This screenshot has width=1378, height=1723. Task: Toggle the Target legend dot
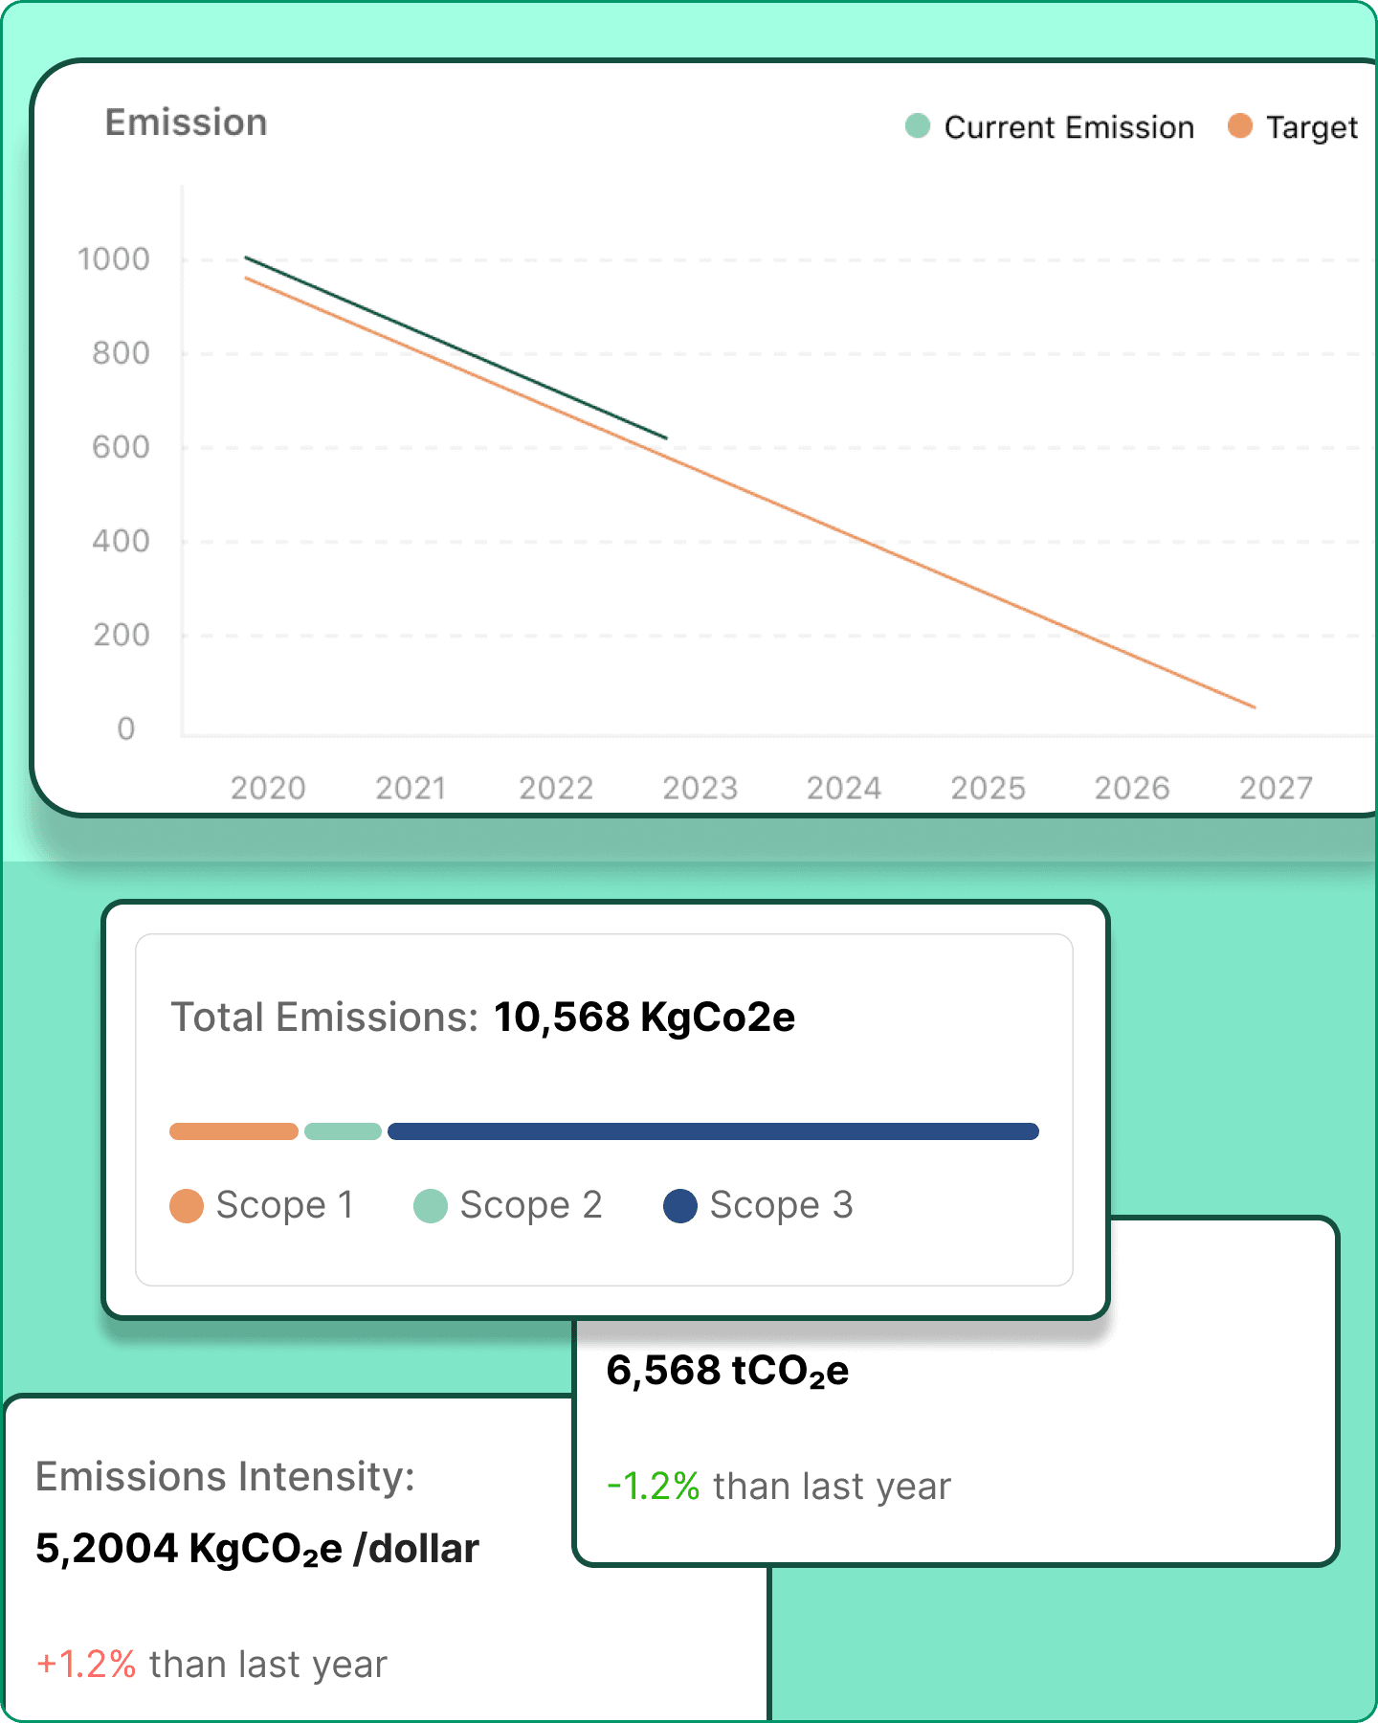[x=1240, y=126]
